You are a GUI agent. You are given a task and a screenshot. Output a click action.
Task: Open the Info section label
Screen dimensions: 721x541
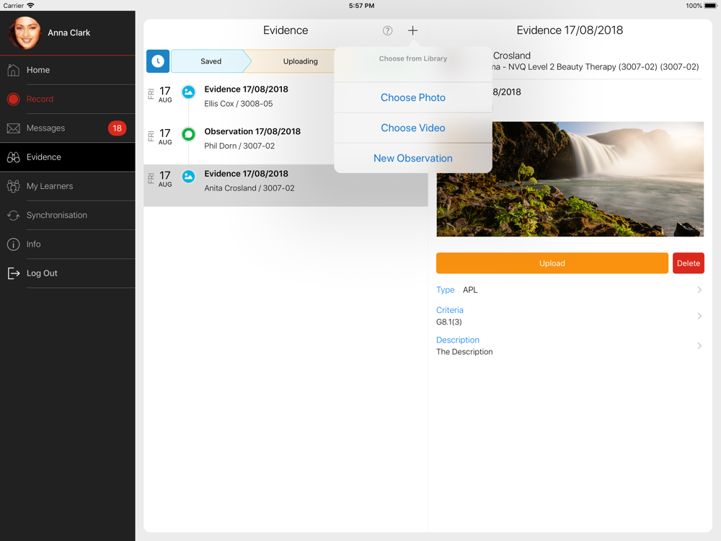[34, 244]
